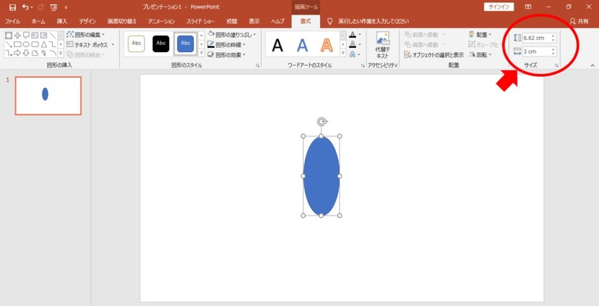Select slide 1 thumbnail in the panel
Image resolution: width=599 pixels, height=306 pixels.
click(48, 95)
